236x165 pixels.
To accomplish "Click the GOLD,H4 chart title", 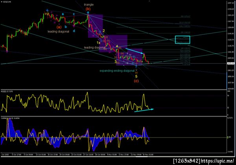I will pos(7,2).
